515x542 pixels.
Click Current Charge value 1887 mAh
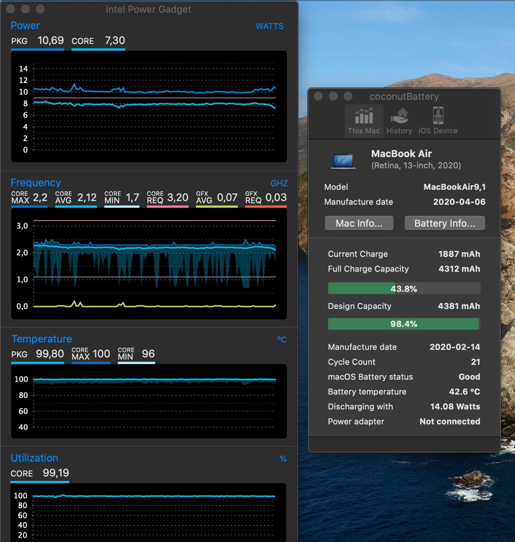pyautogui.click(x=459, y=254)
